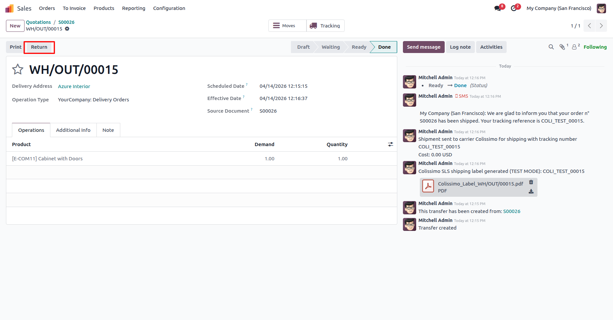613x320 pixels.
Task: Delete the Colissimo label PDF attachment
Action: point(531,182)
